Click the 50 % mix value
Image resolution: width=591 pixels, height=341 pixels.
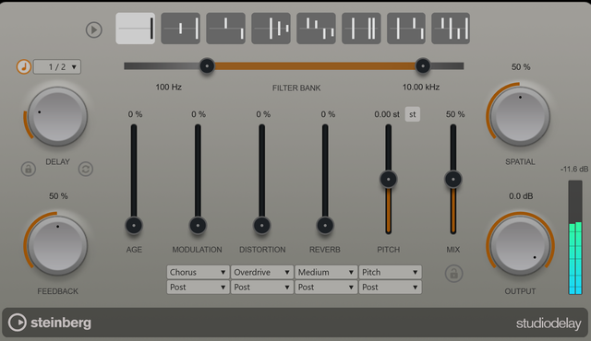point(455,114)
